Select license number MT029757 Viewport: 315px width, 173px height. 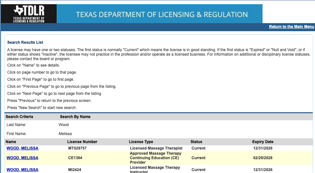(x=77, y=148)
